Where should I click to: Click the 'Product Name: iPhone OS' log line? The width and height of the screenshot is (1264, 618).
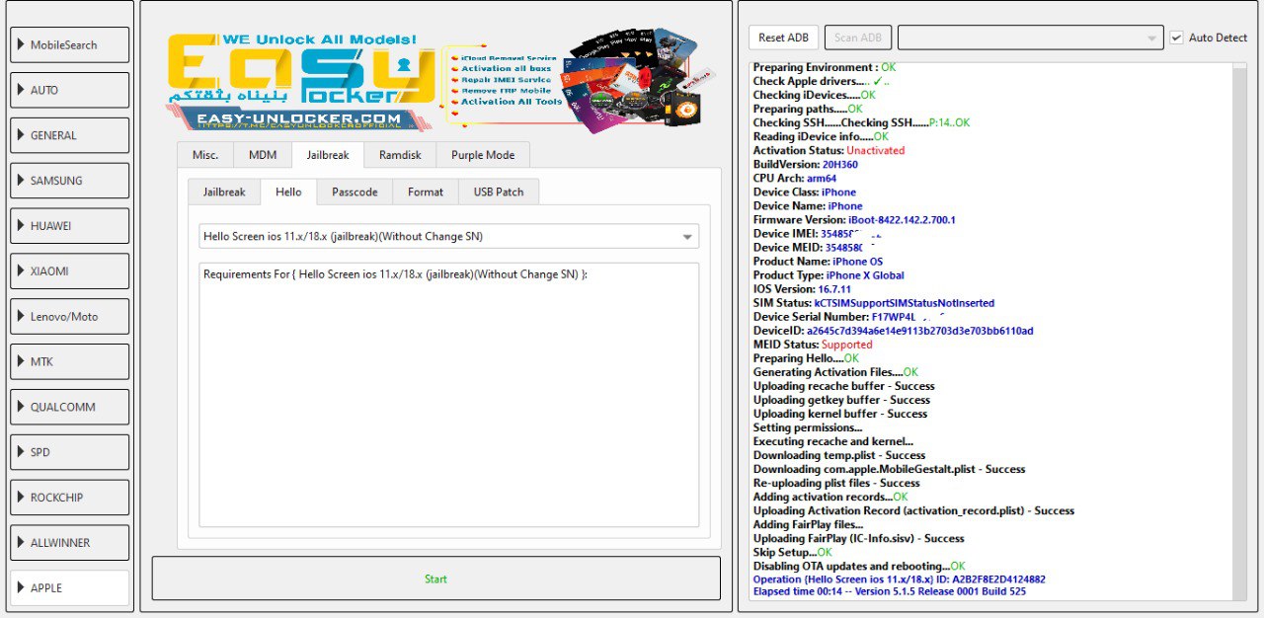coord(818,262)
